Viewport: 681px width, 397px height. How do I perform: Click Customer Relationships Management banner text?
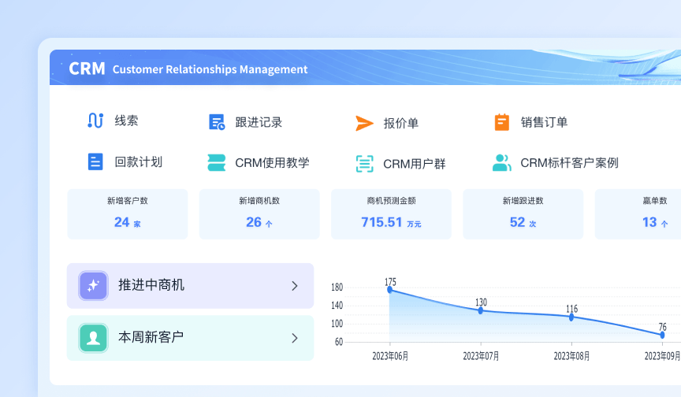[x=210, y=69]
